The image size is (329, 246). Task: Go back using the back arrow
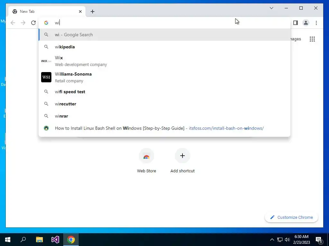click(13, 23)
